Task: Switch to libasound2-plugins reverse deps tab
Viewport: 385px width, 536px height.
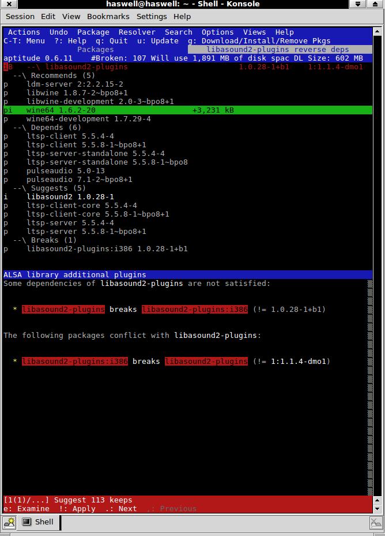Action: coord(280,50)
